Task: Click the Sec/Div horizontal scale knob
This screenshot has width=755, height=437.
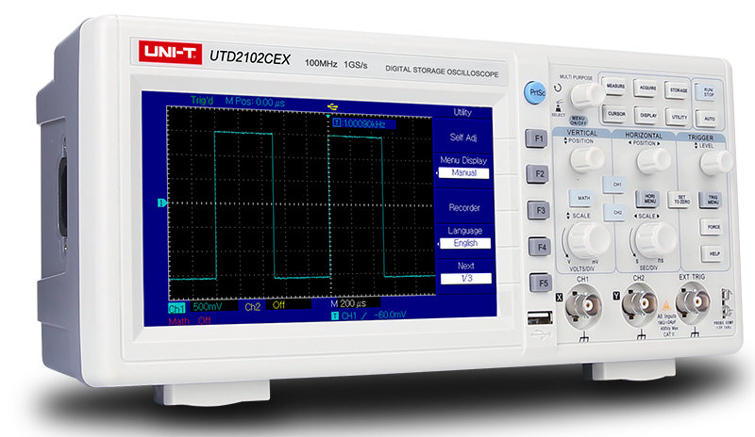Action: point(655,239)
